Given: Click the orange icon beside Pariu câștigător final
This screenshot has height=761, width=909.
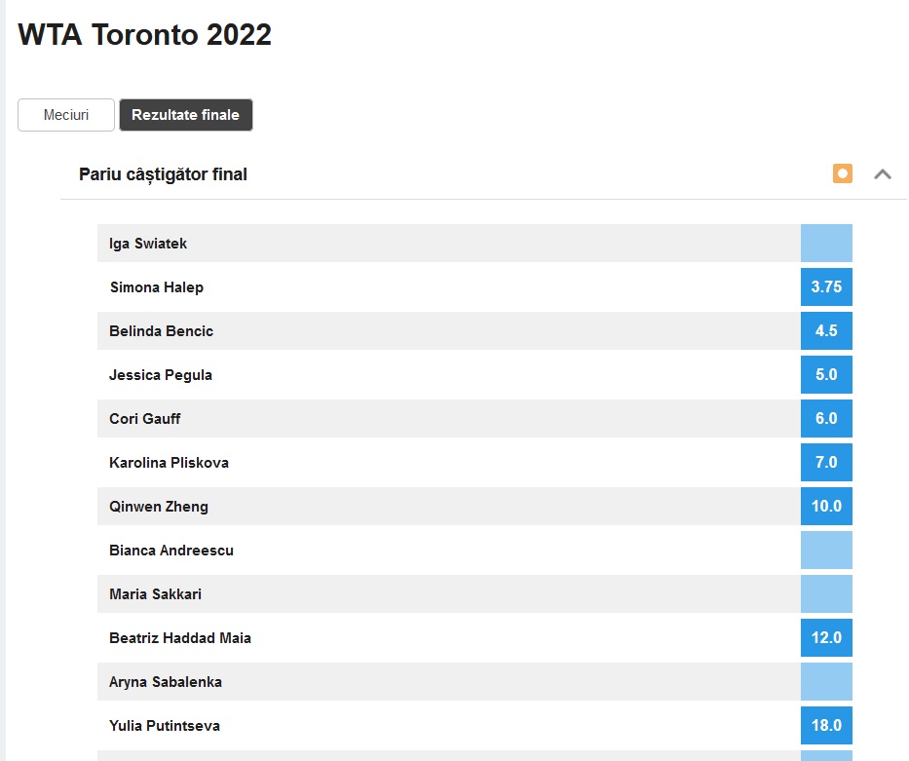Looking at the screenshot, I should [x=843, y=174].
